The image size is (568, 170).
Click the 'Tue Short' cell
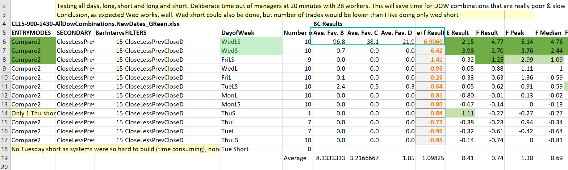pos(235,149)
